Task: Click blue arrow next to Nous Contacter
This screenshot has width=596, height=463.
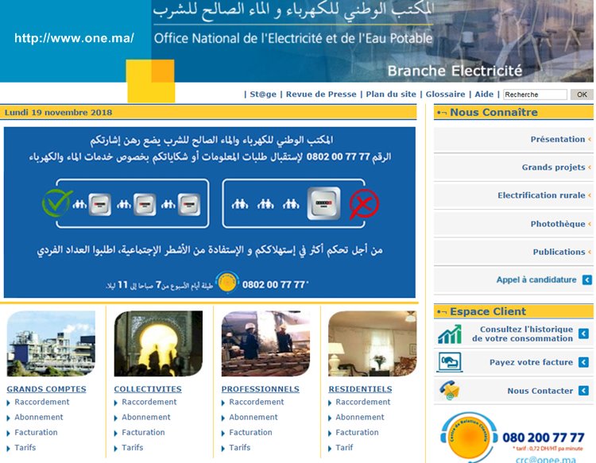Action: 584,391
